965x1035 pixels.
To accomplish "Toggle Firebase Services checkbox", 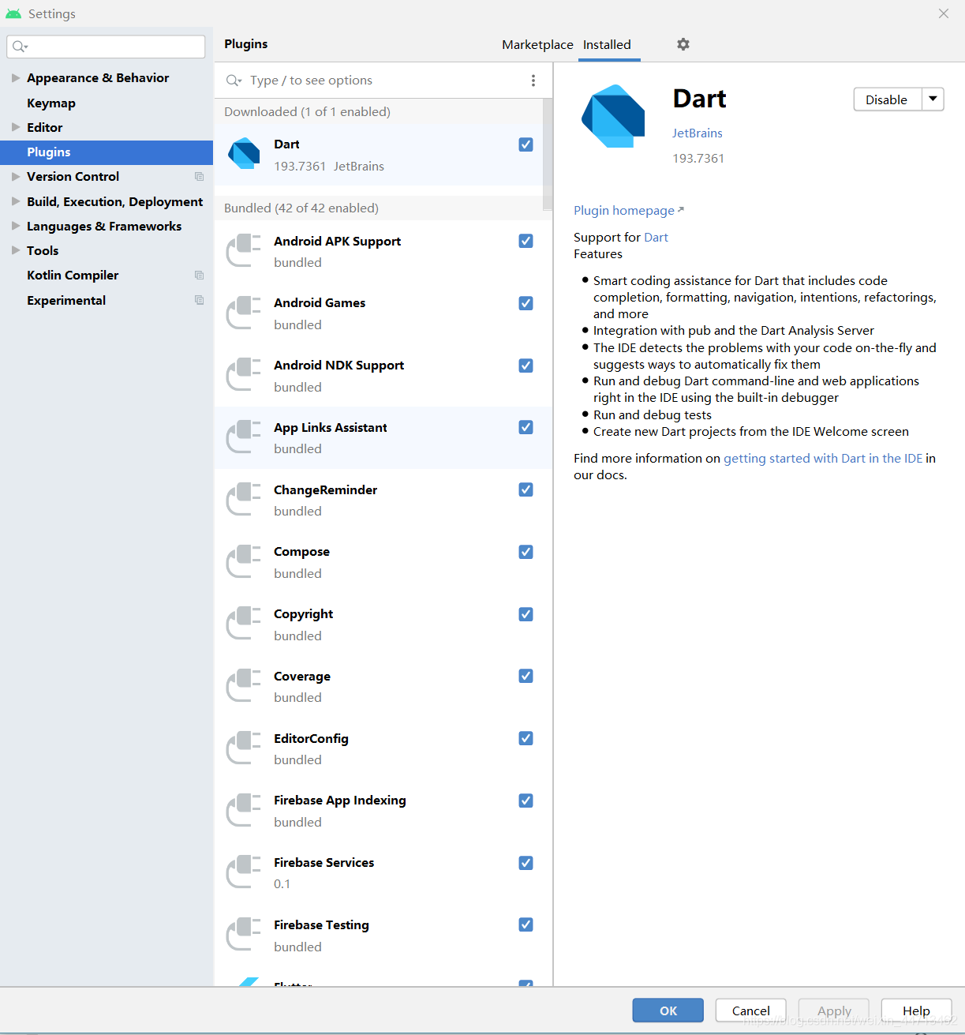I will coord(526,863).
